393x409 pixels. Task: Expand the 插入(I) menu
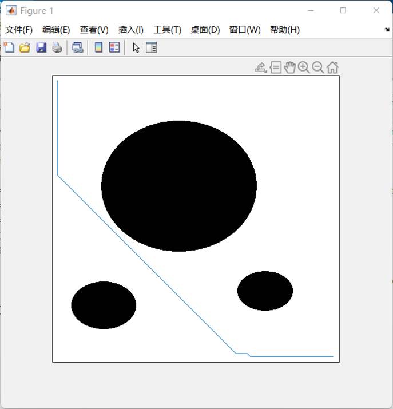click(130, 30)
